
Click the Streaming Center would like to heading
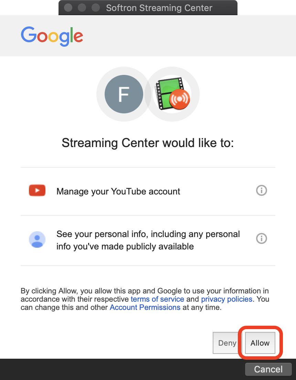pos(148,143)
